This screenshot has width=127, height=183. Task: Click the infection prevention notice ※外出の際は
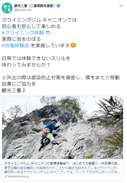click(x=61, y=81)
